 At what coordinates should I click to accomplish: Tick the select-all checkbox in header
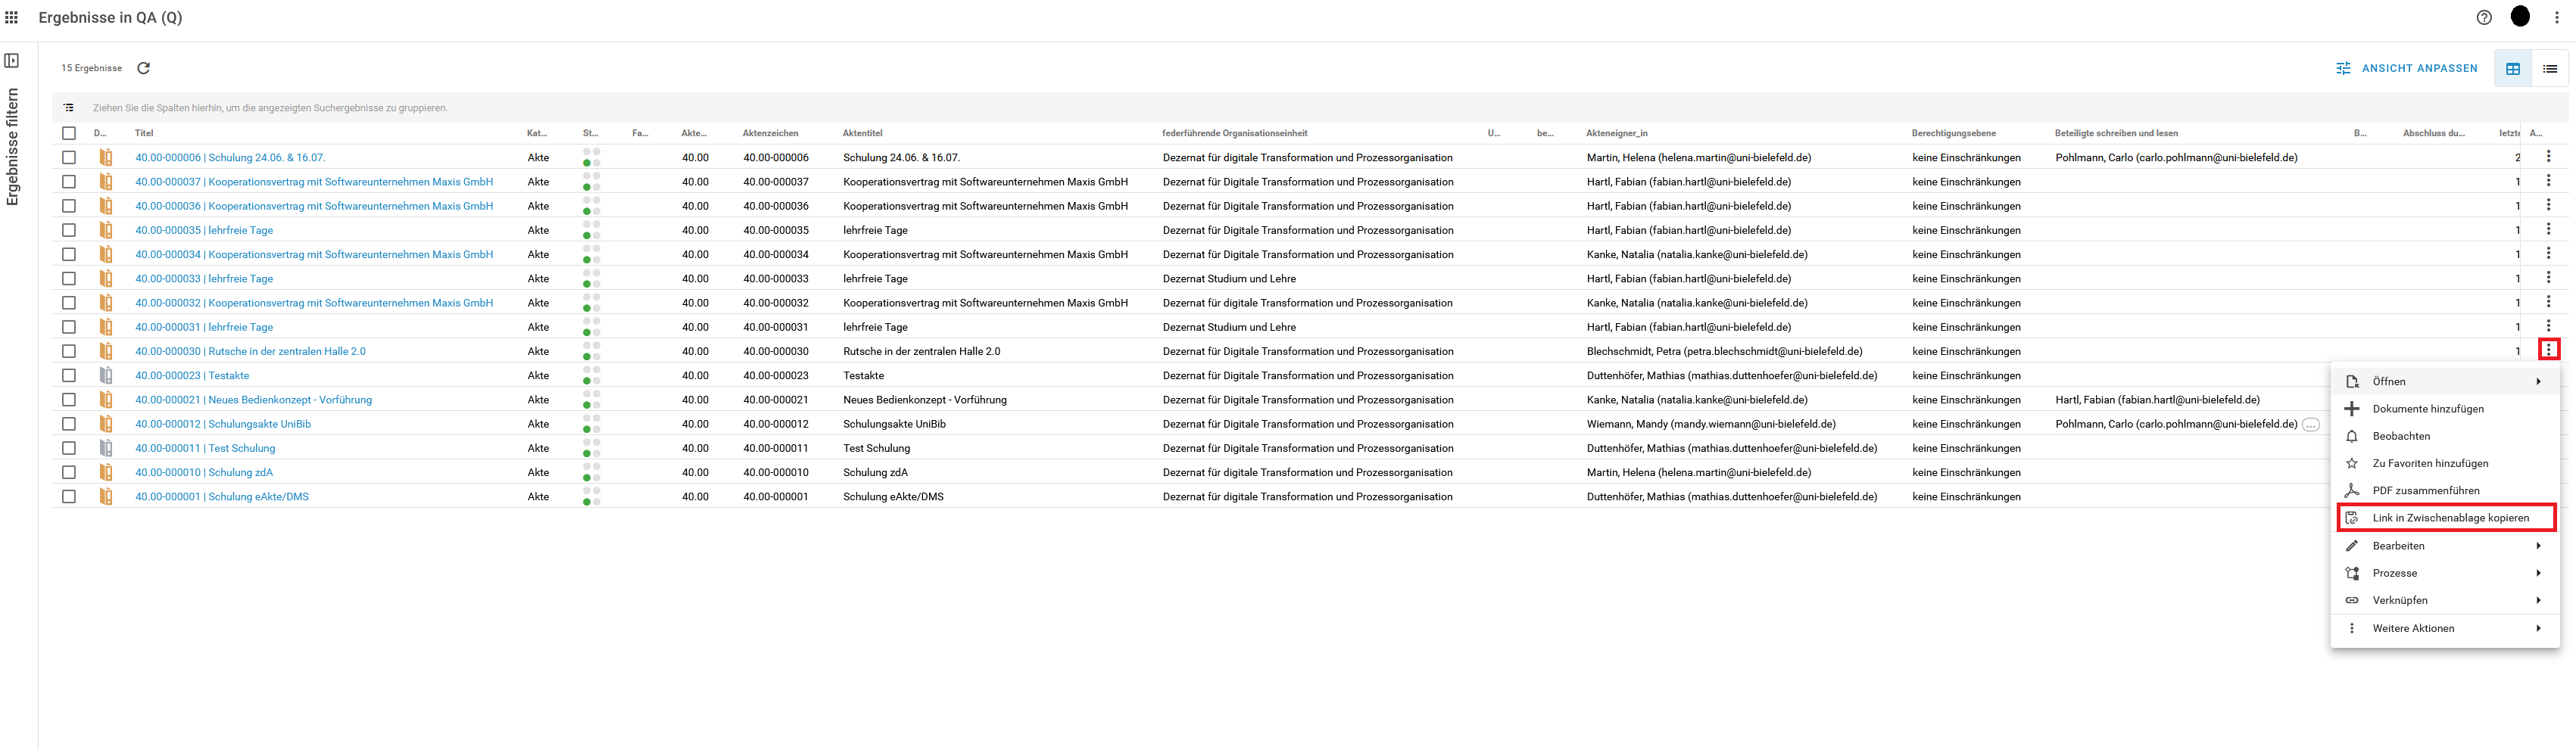(x=69, y=133)
